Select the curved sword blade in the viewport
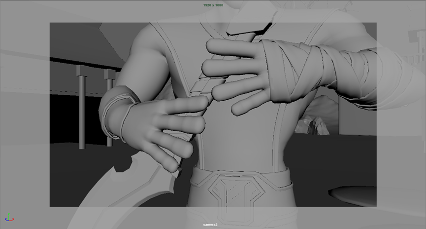 pyautogui.click(x=122, y=191)
